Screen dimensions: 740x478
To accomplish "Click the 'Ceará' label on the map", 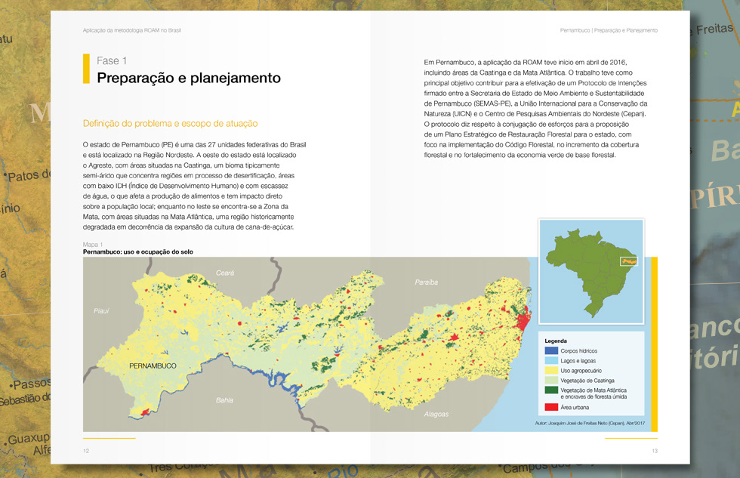I will tap(225, 273).
